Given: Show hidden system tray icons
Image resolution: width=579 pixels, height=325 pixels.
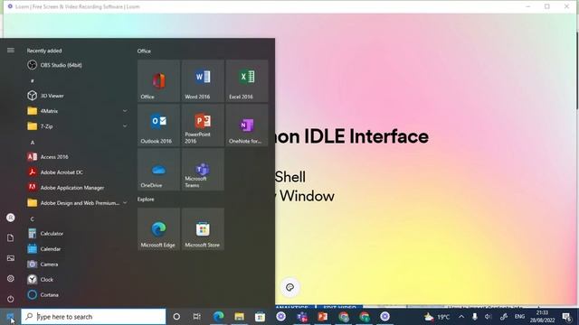Looking at the screenshot, I should (x=461, y=317).
